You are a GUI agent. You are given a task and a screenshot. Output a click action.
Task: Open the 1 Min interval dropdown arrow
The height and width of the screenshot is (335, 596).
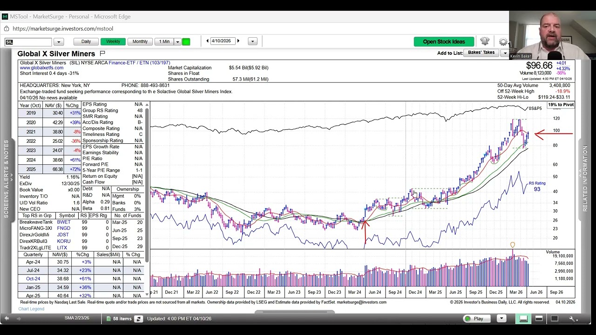coord(177,42)
